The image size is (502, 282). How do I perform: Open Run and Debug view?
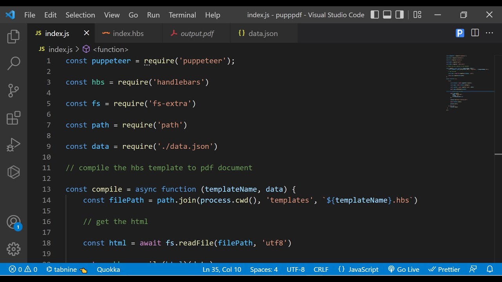pyautogui.click(x=13, y=145)
